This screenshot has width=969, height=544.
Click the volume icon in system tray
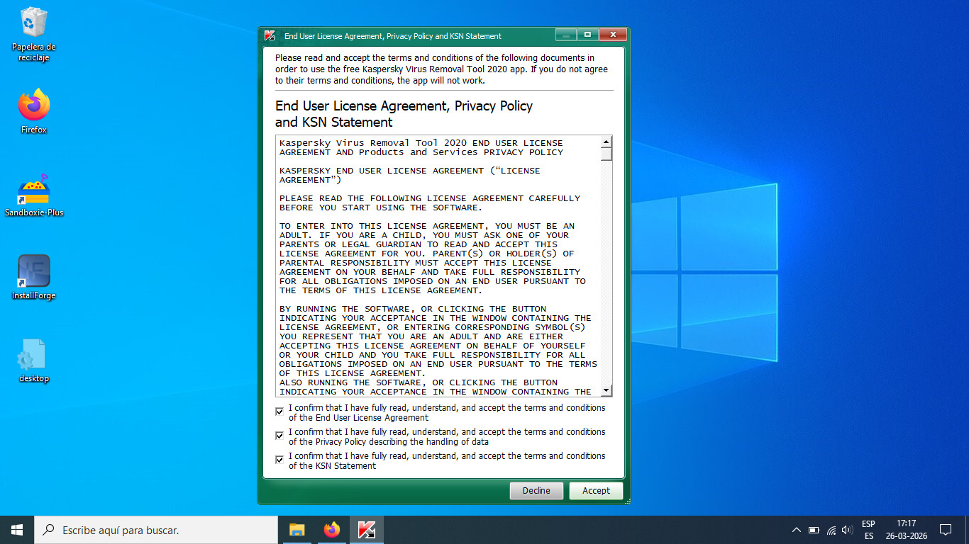coord(847,530)
